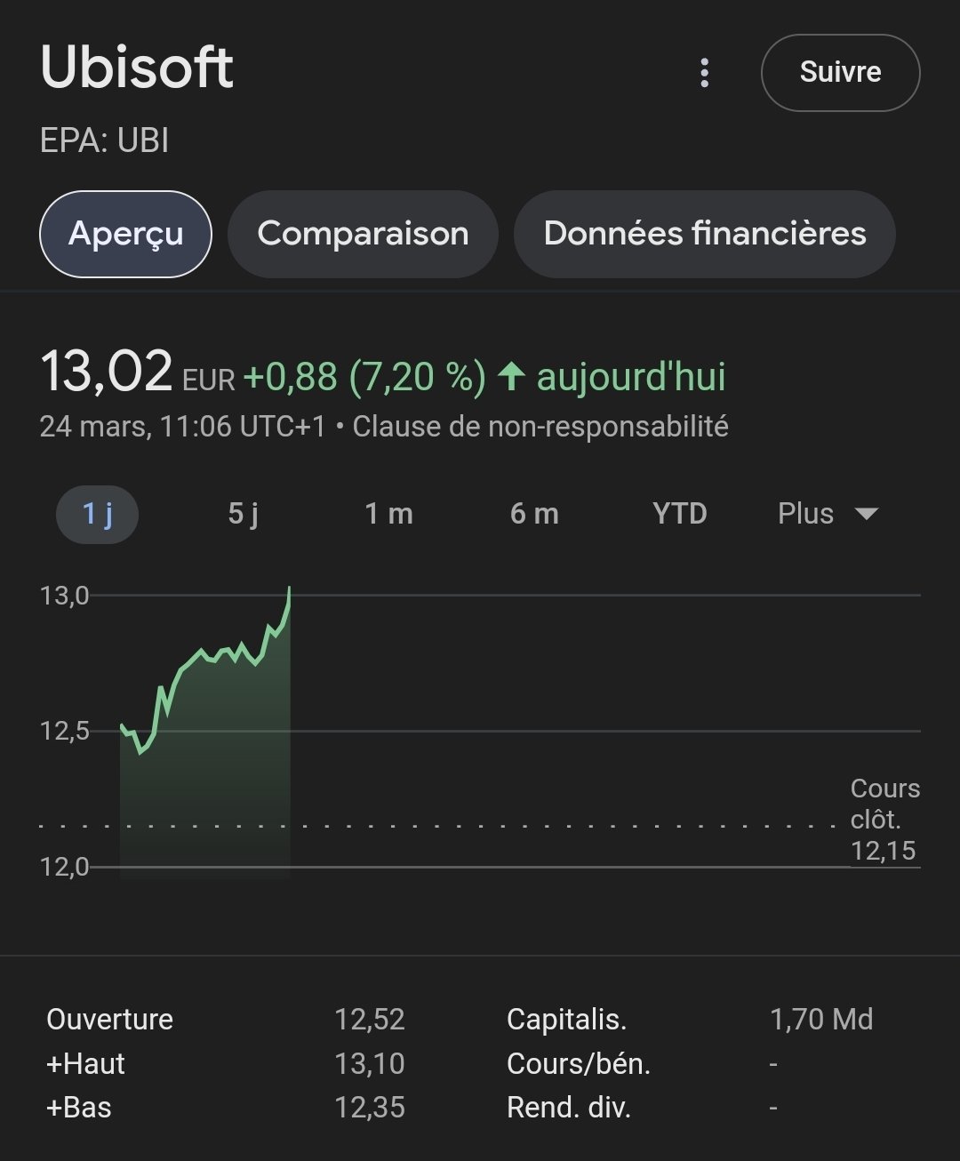Select the 1 j time range
Screen dimensions: 960x1161
coord(98,514)
